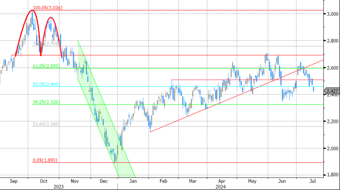340x190 pixels.
Task: Click the 100.0%(3.026) Fibonacci label
Action: [48, 7]
